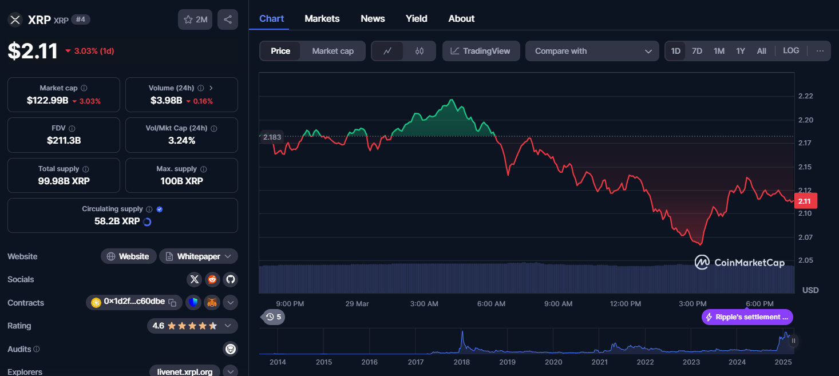Switch to line chart view

[387, 51]
